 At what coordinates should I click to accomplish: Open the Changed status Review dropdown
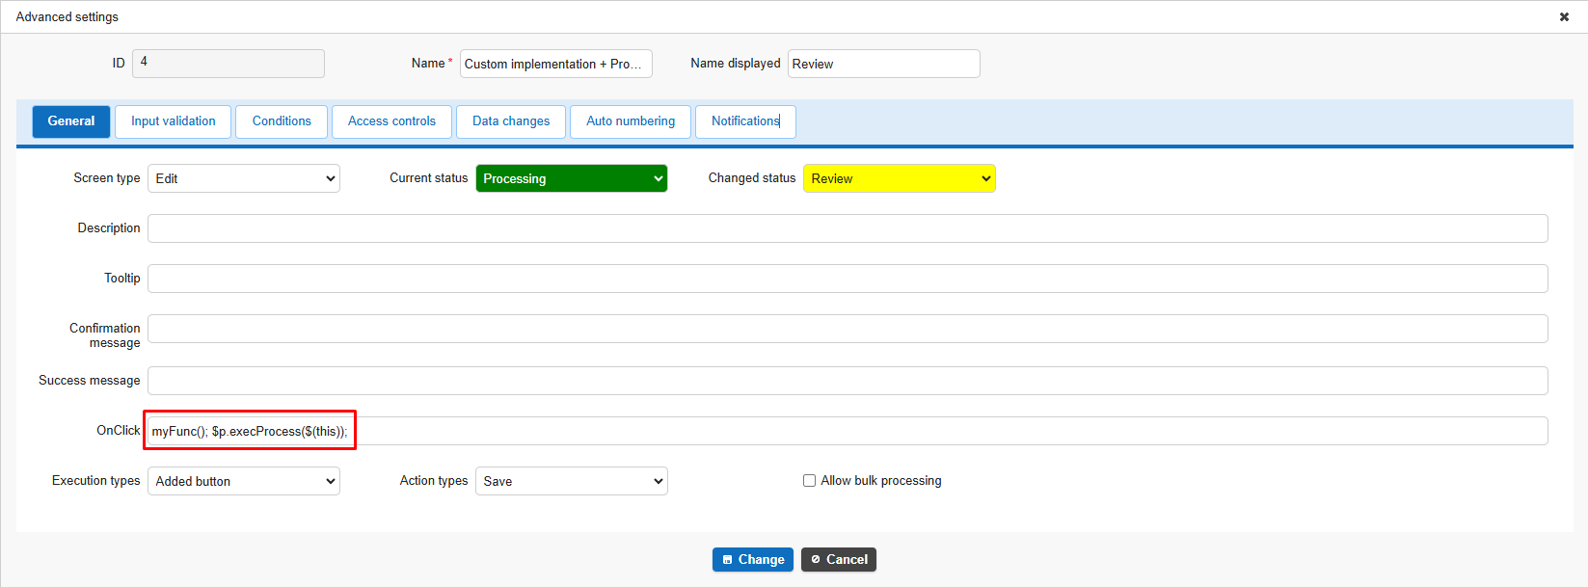coord(900,178)
